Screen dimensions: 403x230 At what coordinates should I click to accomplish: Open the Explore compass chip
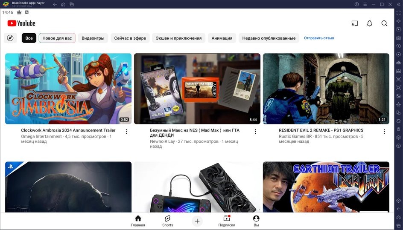click(10, 38)
